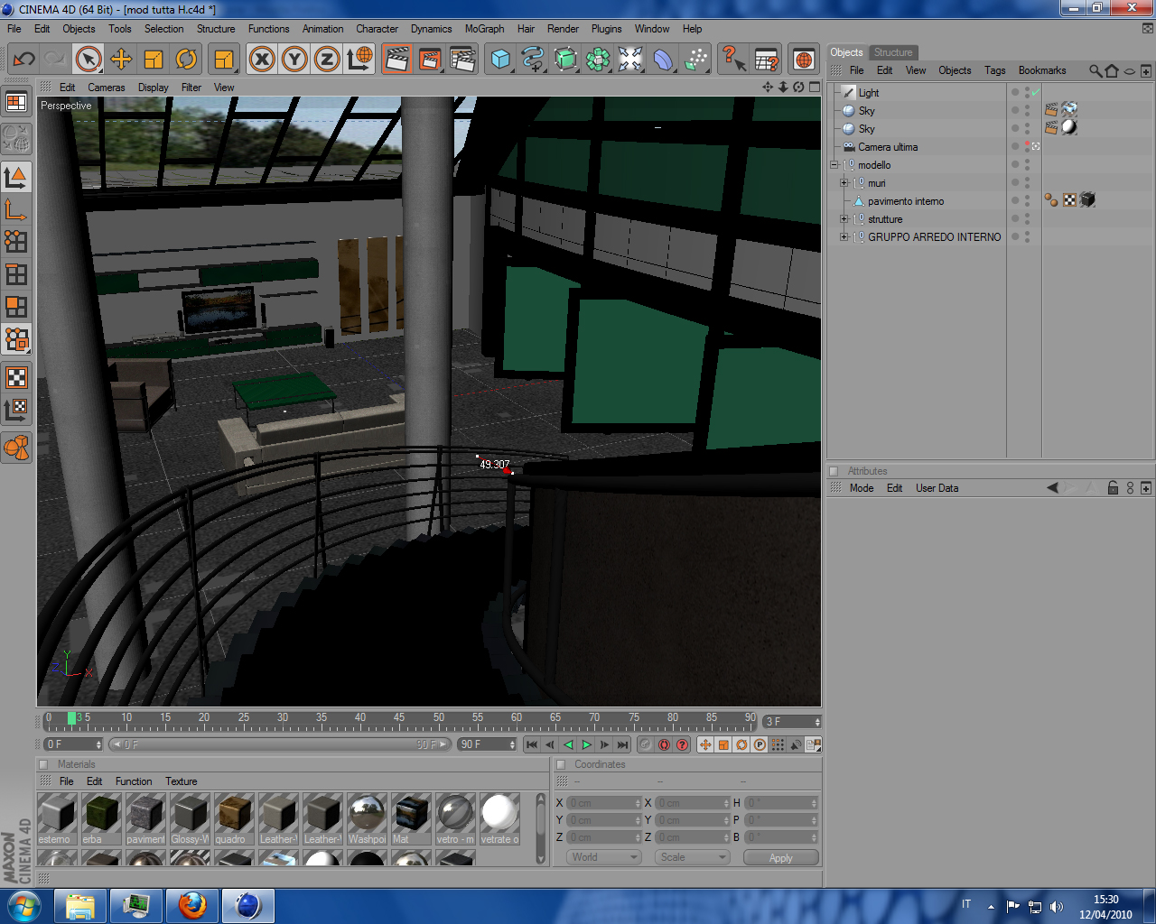This screenshot has height=924, width=1156.
Task: Open the Scale mode dropdown
Action: click(x=692, y=857)
